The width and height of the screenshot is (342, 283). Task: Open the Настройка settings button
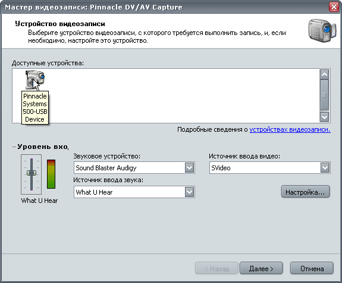tap(305, 192)
